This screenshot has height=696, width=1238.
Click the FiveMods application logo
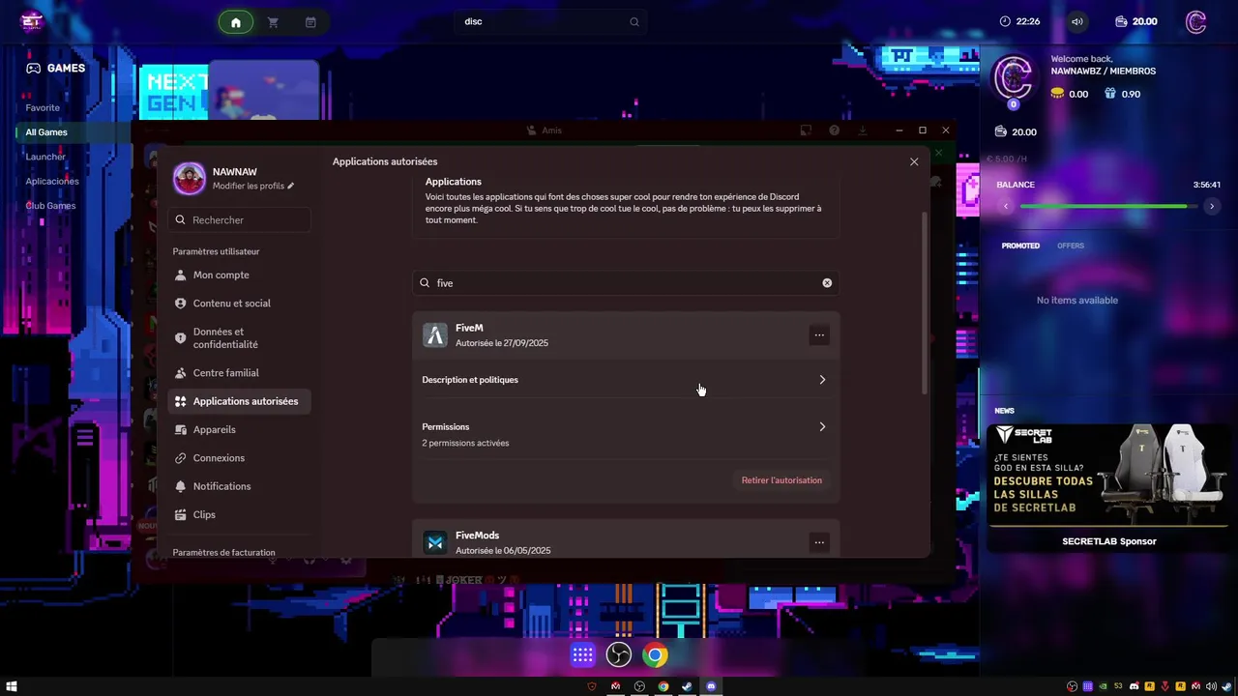435,542
